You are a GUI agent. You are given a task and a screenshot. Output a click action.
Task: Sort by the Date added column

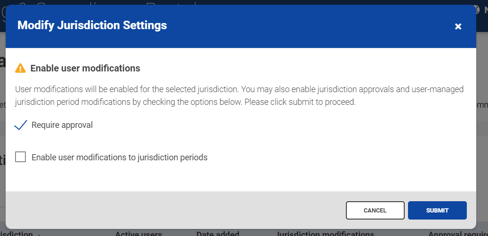tap(217, 233)
